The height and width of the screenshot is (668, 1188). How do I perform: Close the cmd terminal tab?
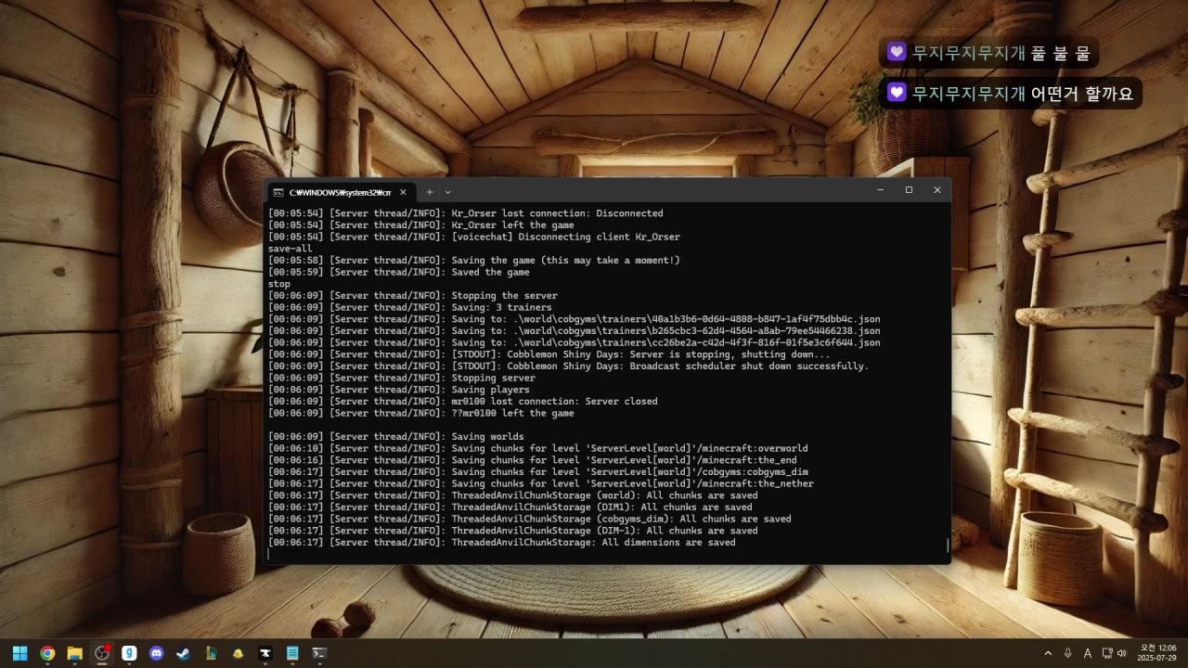click(x=403, y=192)
